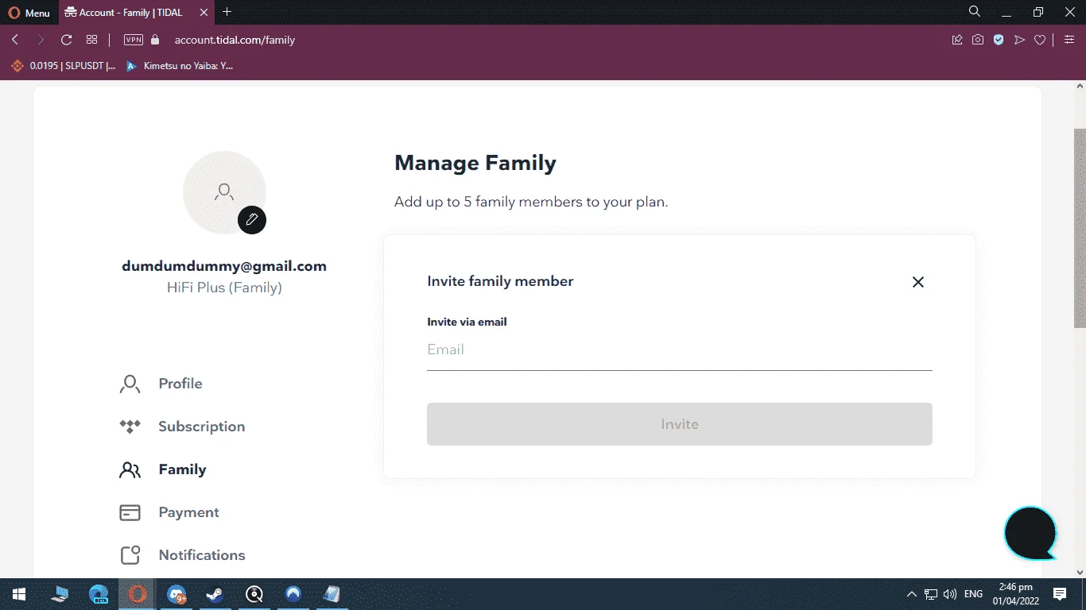Image resolution: width=1086 pixels, height=610 pixels.
Task: Open the My Flow send icon
Action: [x=1019, y=40]
